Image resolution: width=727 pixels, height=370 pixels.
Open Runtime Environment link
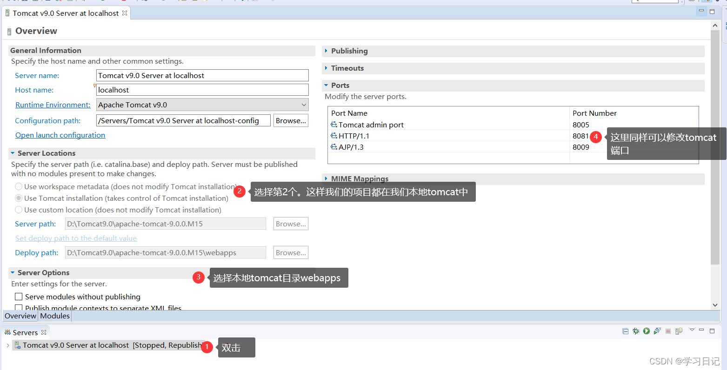(53, 105)
